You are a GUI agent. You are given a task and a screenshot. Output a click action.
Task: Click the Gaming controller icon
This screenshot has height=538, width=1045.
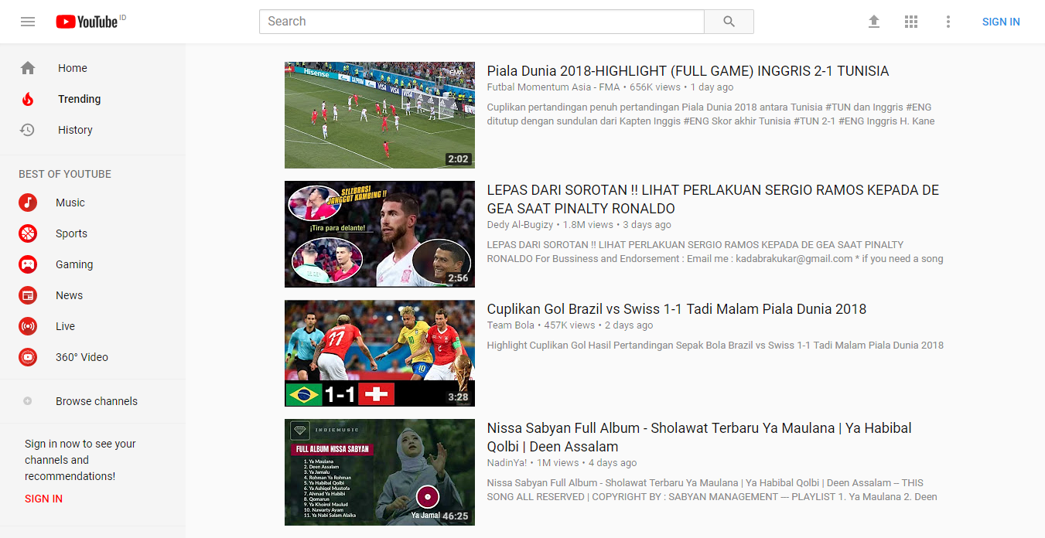28,264
